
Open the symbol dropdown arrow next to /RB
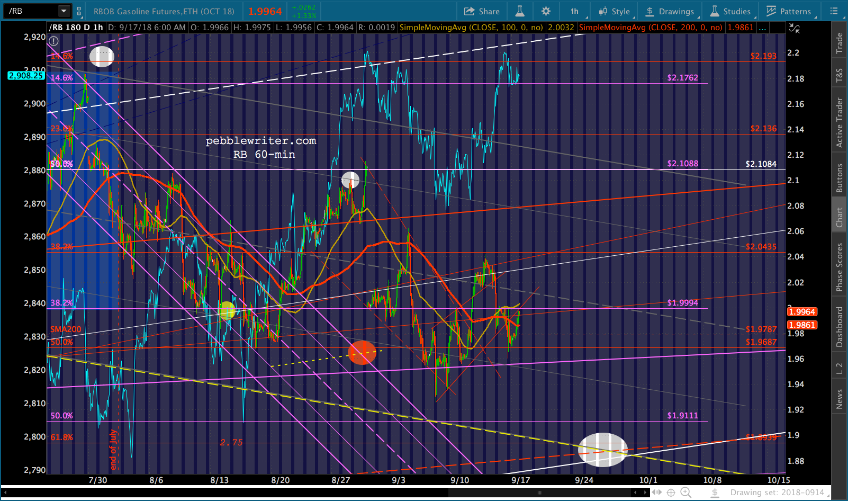tap(64, 11)
